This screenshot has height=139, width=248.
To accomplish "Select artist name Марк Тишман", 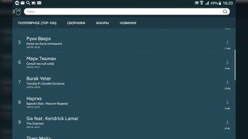I will tap(41, 59).
